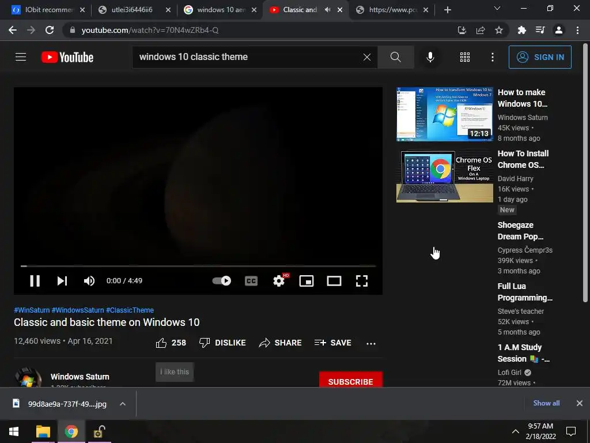The image size is (590, 443).
Task: Open the #WinSaturn hashtag link
Action: [32, 310]
